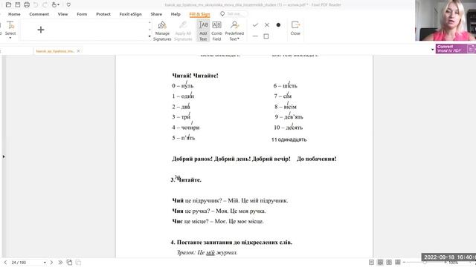Screen dimensions: 476x267
Task: Click the line '10 – десять'
Action: (288, 128)
